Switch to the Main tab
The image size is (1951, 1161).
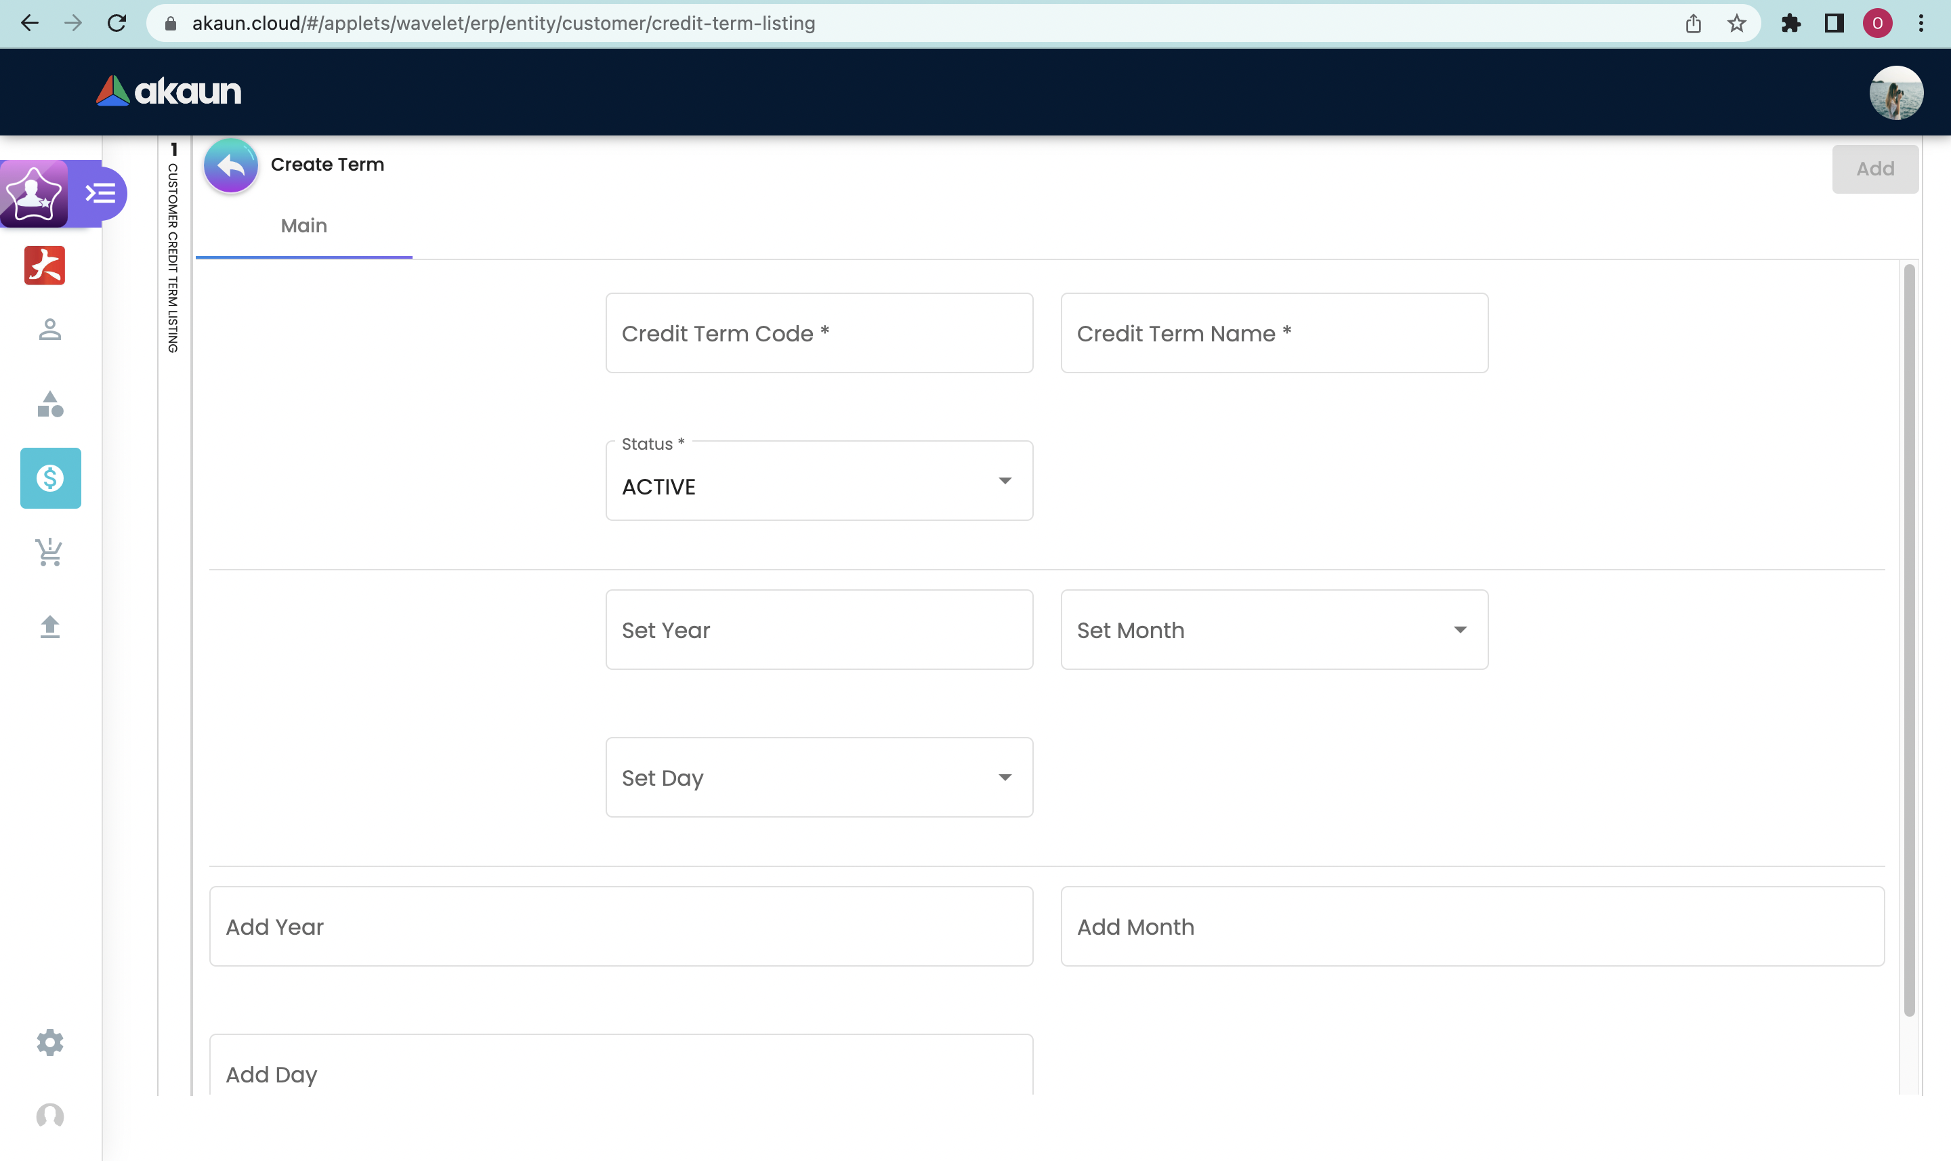click(x=303, y=226)
